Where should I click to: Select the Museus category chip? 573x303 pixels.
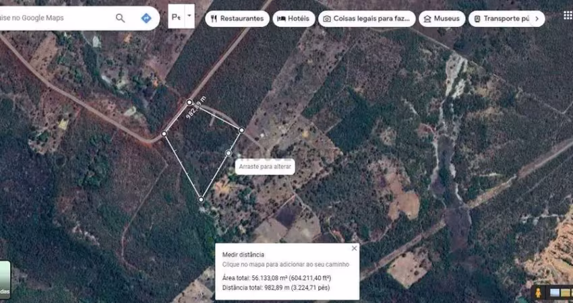(x=442, y=19)
